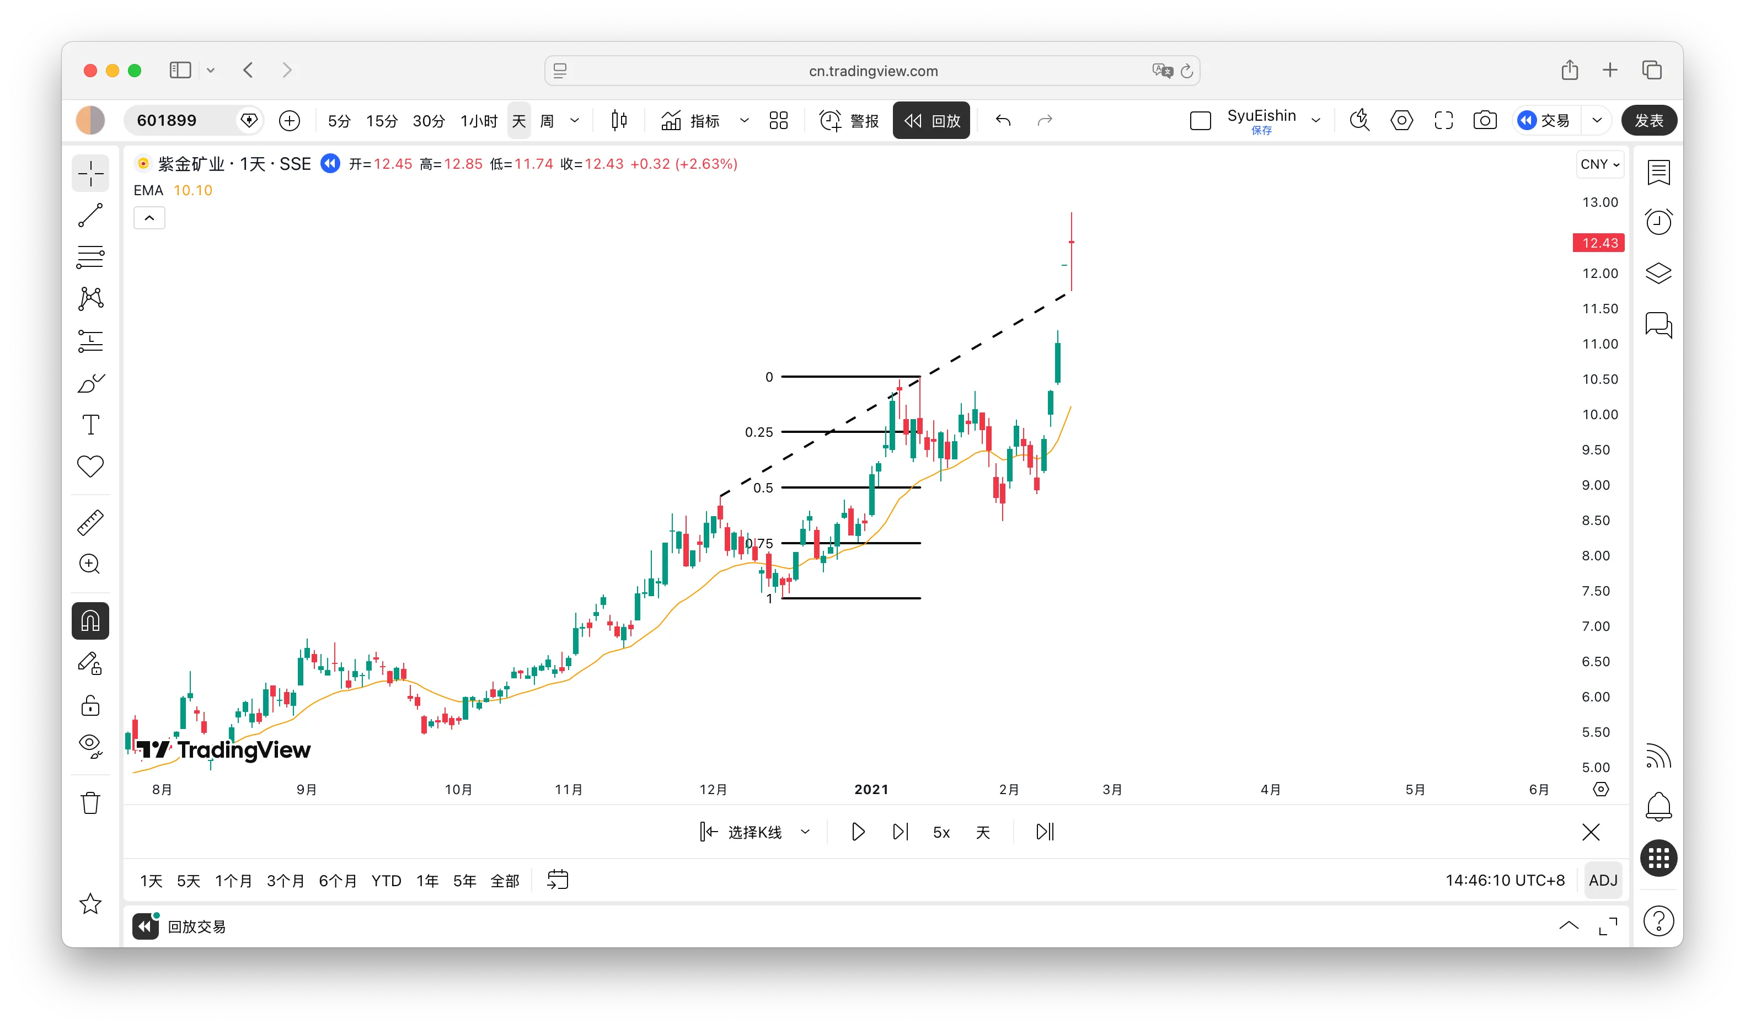The image size is (1745, 1029).
Task: Toggle hide all drawings eye icon
Action: [90, 746]
